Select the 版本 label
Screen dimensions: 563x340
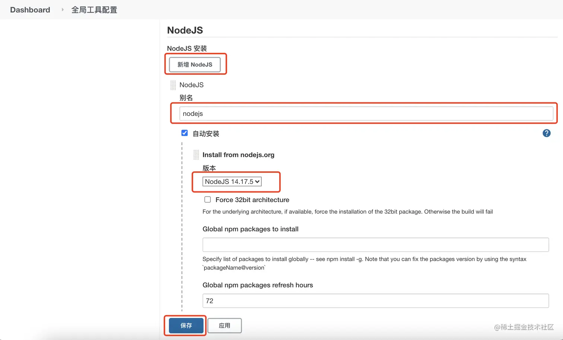click(x=209, y=168)
